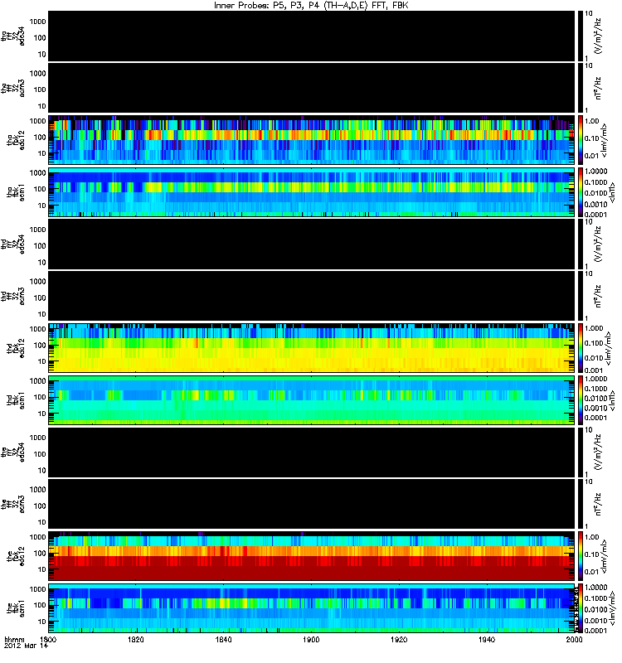Click the "hhmm" axis unit label
The width and height of the screenshot is (622, 663).
[14, 640]
